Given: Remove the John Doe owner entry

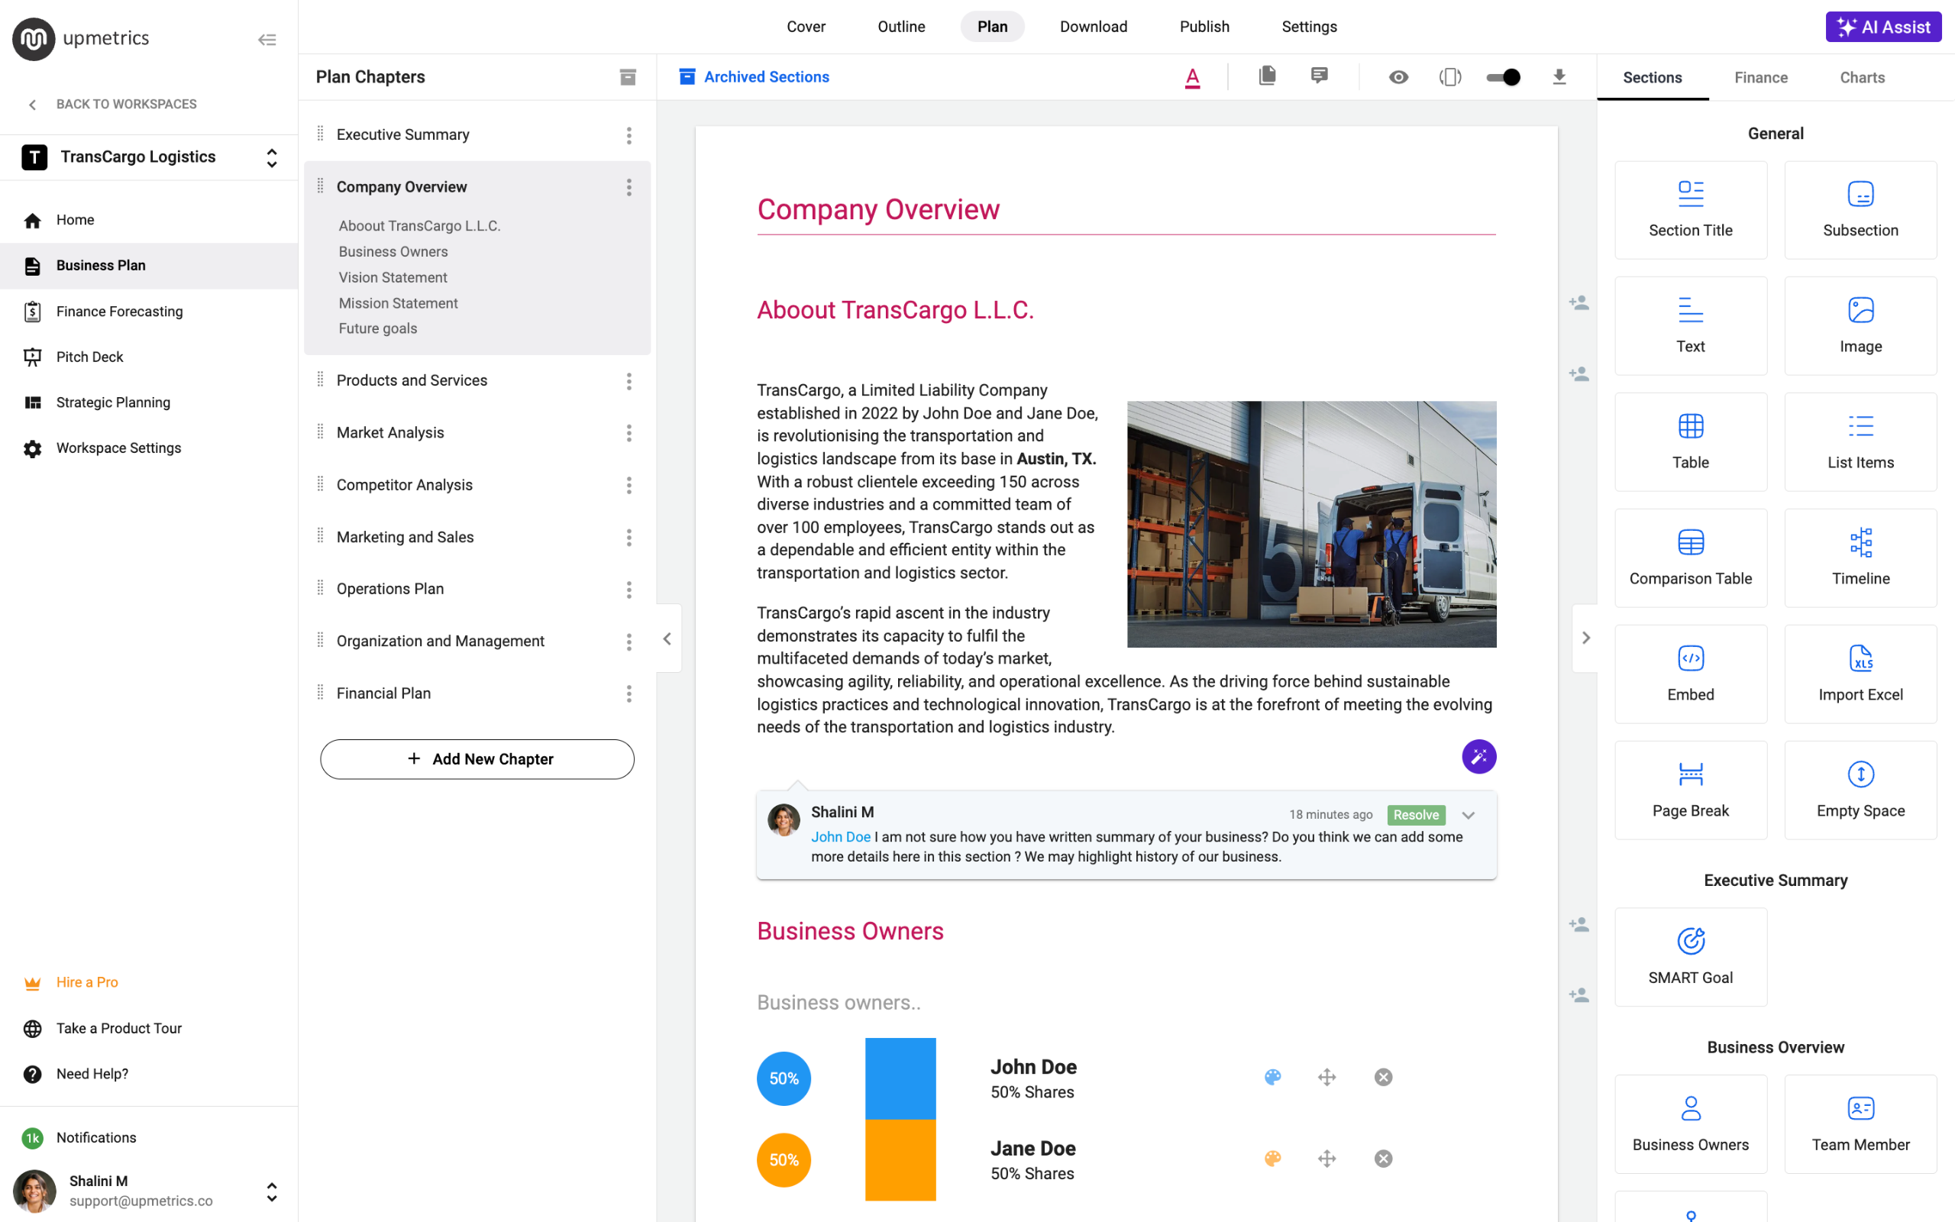Looking at the screenshot, I should click(1383, 1078).
